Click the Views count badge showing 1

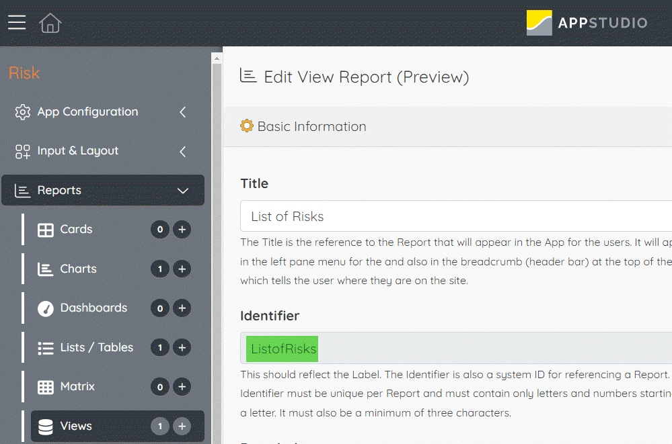click(x=160, y=426)
